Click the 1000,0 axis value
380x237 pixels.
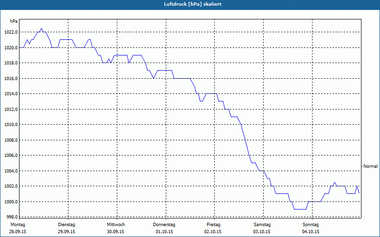point(11,202)
